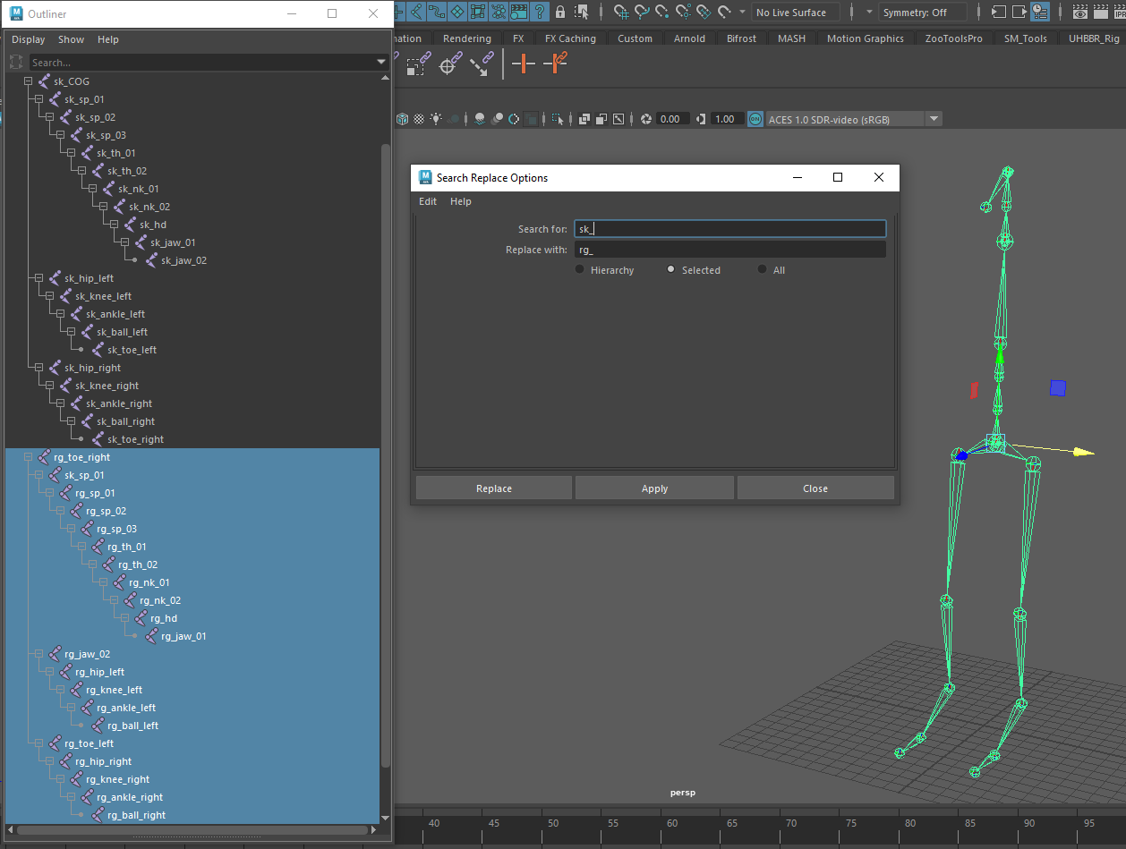Toggle use all lights bulb icon
Viewport: 1126px width, 849px height.
(x=436, y=119)
